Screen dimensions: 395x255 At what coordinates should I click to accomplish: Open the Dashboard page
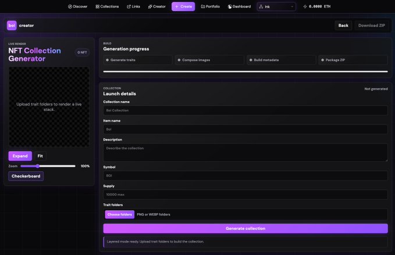tap(239, 6)
